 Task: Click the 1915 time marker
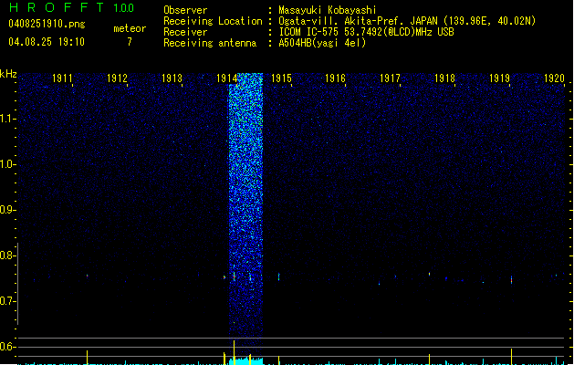pyautogui.click(x=281, y=78)
